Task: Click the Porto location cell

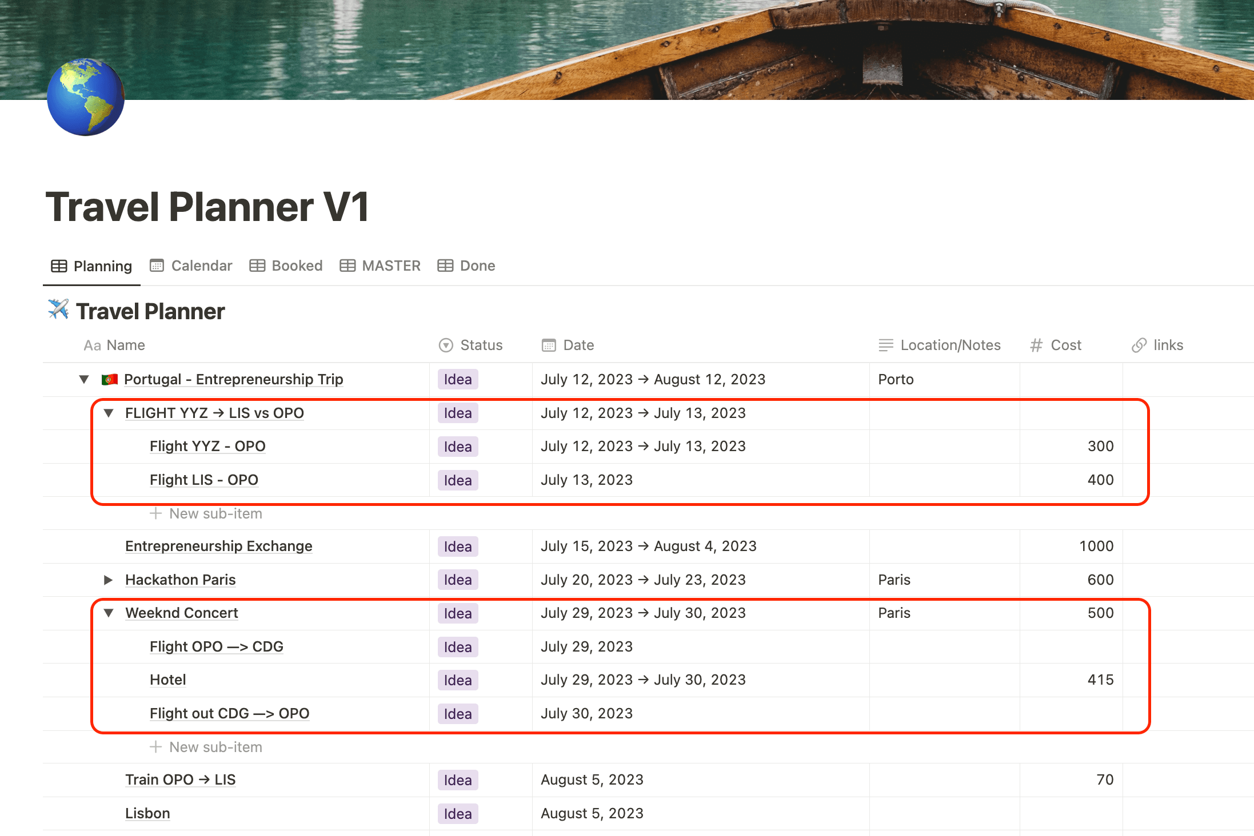Action: (x=945, y=379)
